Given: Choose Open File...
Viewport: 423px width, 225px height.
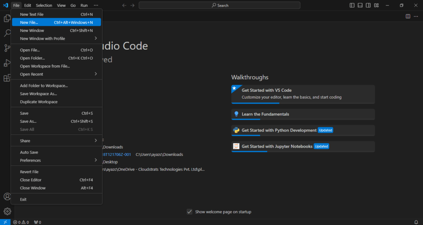Looking at the screenshot, I should [x=56, y=50].
